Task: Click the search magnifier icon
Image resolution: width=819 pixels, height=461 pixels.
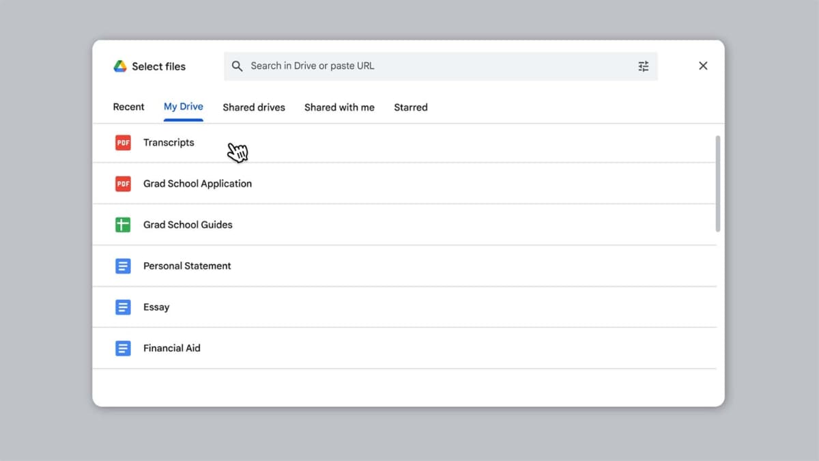Action: click(x=238, y=66)
